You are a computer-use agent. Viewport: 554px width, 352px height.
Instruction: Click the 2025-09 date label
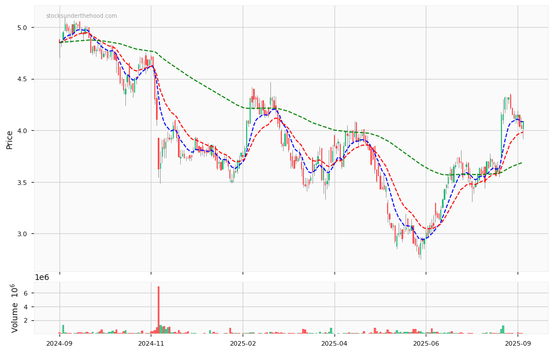tap(518, 343)
